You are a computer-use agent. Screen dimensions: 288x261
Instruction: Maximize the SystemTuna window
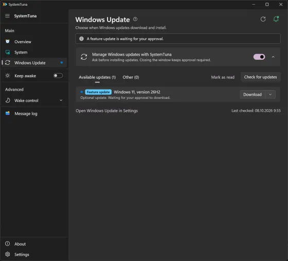click(x=267, y=4)
